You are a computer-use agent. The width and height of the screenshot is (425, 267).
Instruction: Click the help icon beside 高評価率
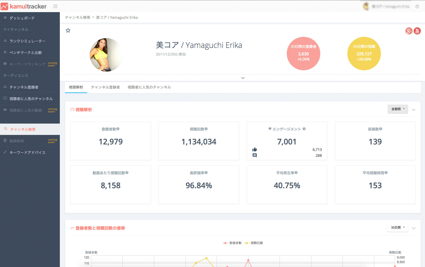(206, 173)
